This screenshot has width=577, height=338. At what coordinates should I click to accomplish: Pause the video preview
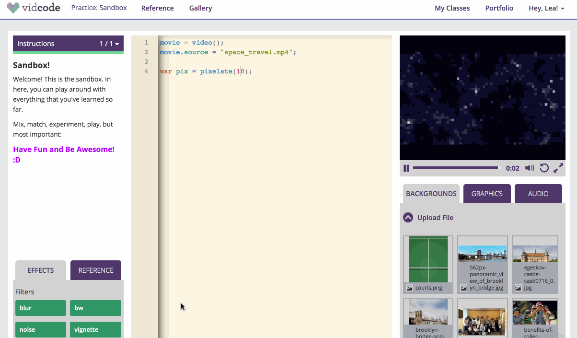pos(406,168)
